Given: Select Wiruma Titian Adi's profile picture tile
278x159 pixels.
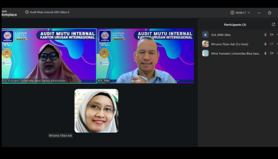Looking at the screenshot, I should click(x=96, y=111).
